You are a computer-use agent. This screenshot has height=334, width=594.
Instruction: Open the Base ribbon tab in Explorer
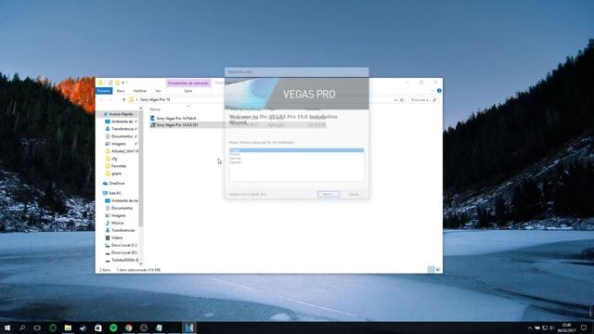[121, 91]
